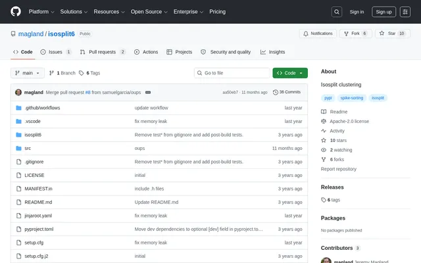The image size is (421, 263).
Task: Switch to the Actions tab
Action: click(146, 52)
